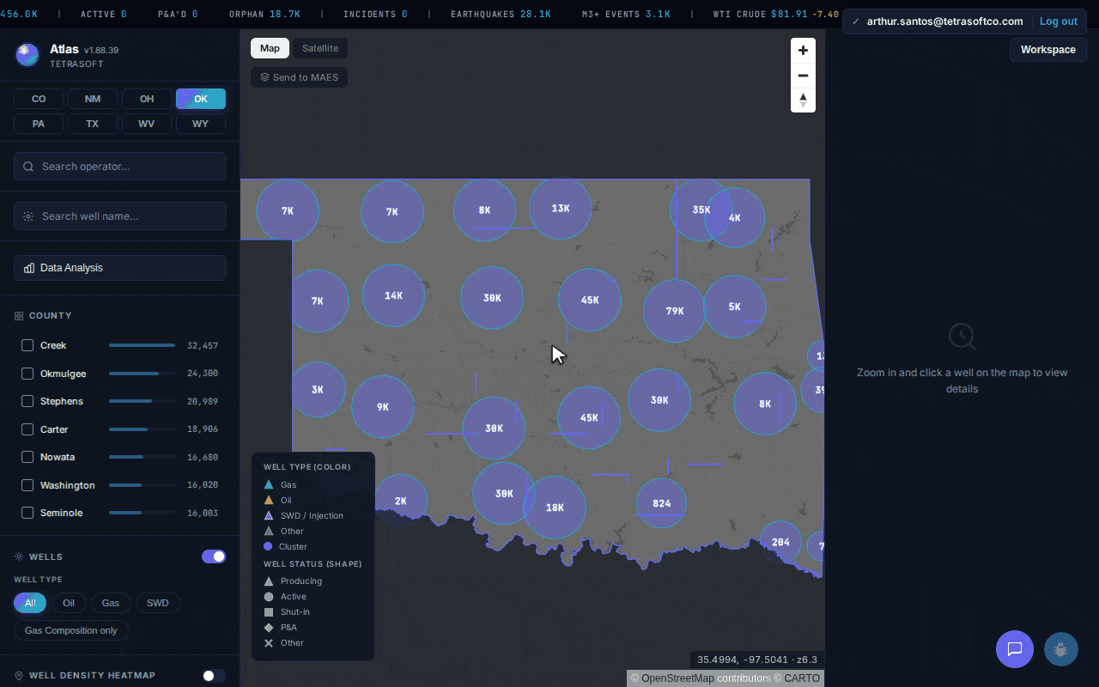Click the Atlas globe logo icon
This screenshot has width=1099, height=687.
click(x=27, y=55)
